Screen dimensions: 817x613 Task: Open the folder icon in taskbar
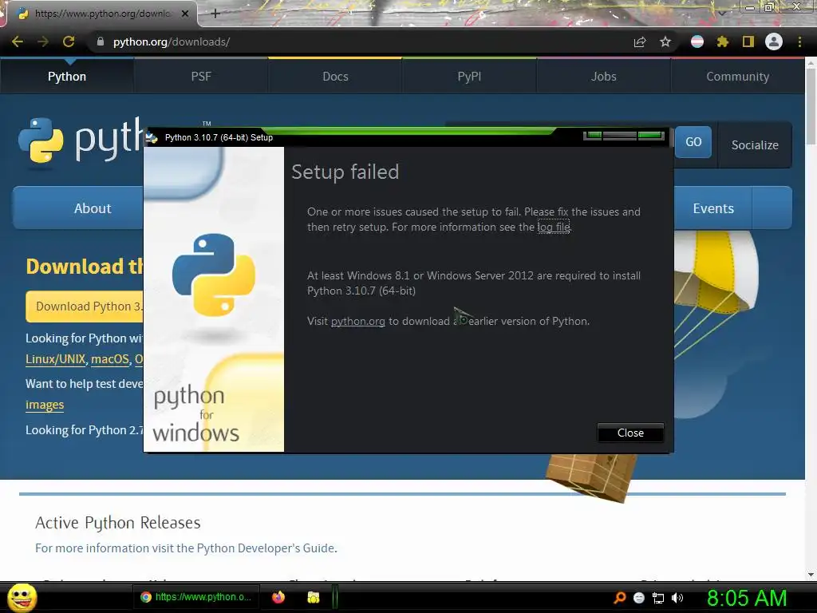(x=313, y=597)
